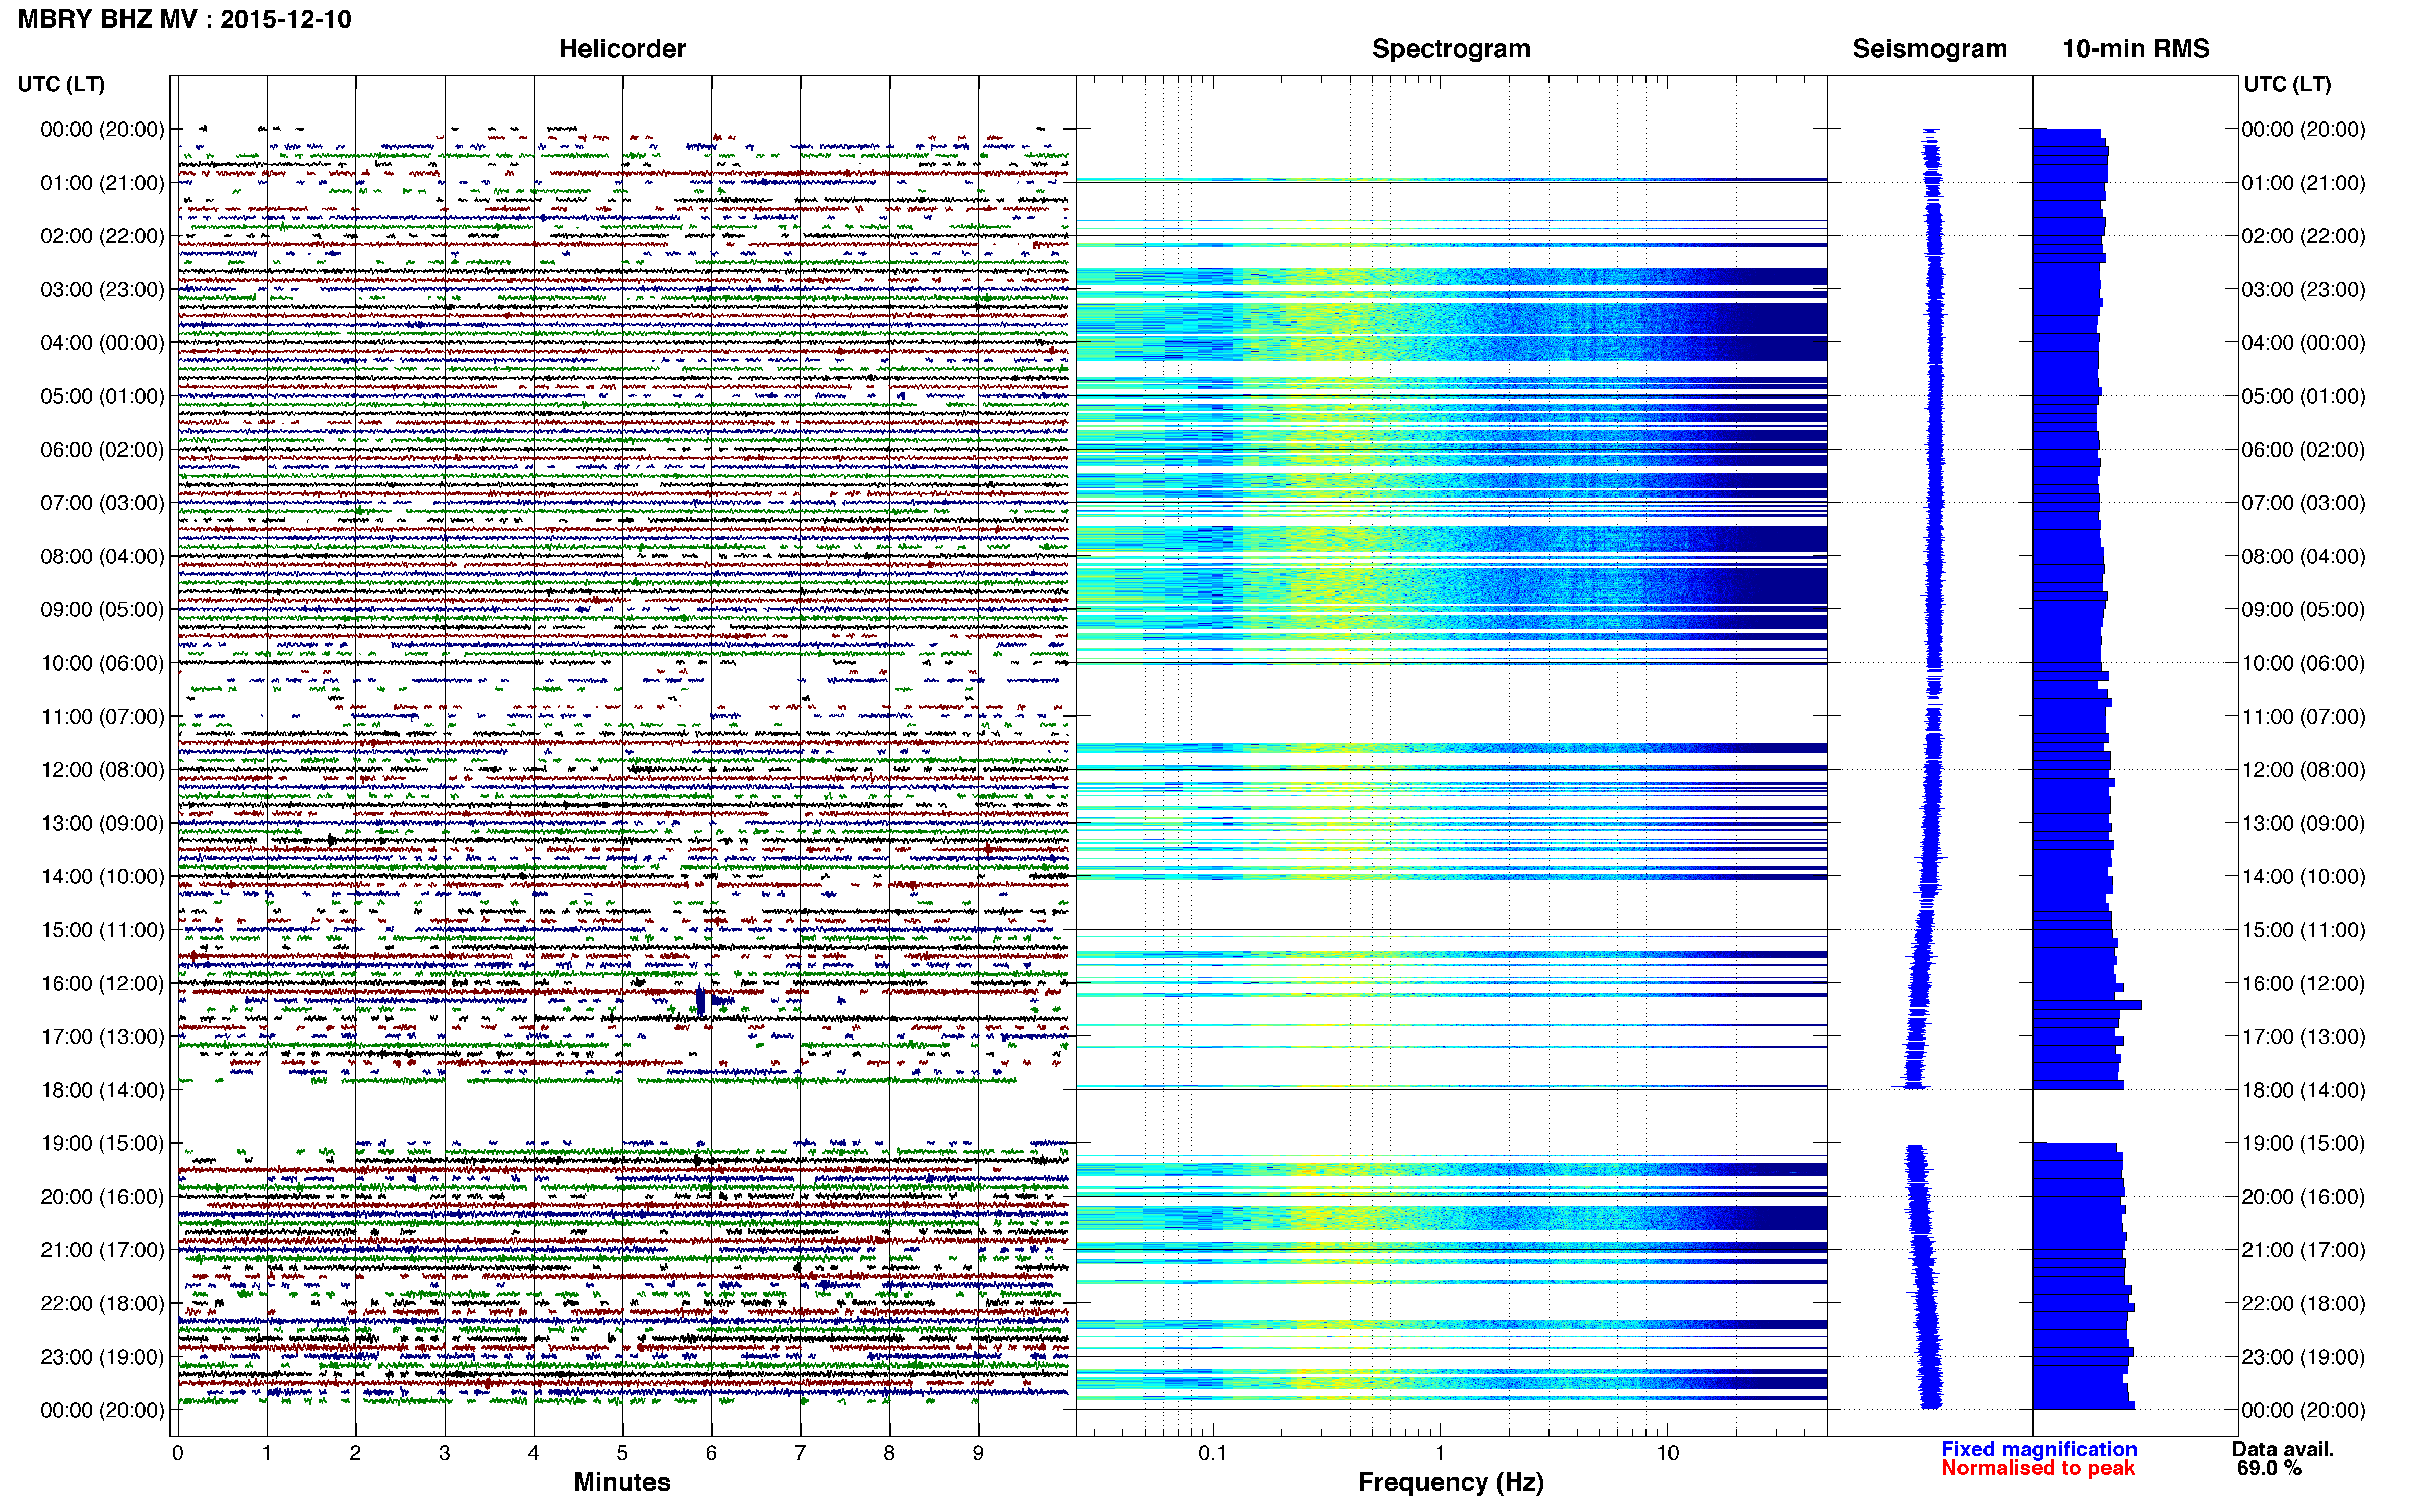Click the '69.0 %' data availability value
The width and height of the screenshot is (2420, 1512).
coord(2269,1468)
